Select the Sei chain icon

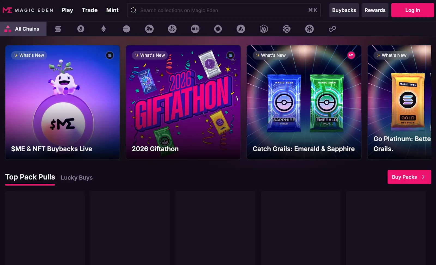click(287, 29)
